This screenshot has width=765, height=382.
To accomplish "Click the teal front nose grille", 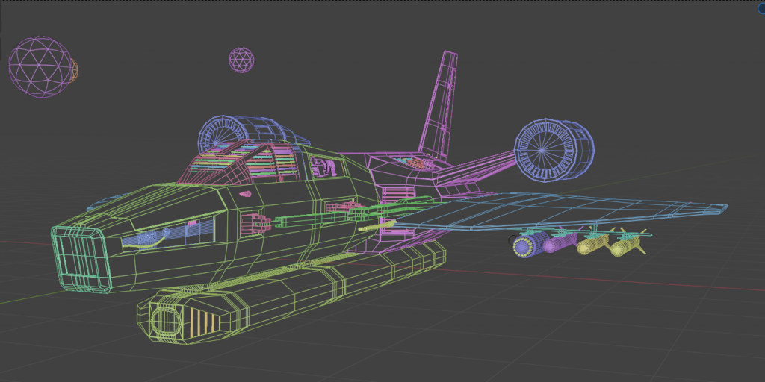I will (x=76, y=254).
